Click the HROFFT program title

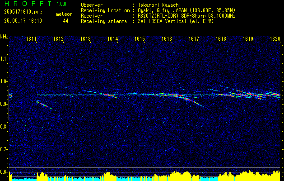[28, 4]
